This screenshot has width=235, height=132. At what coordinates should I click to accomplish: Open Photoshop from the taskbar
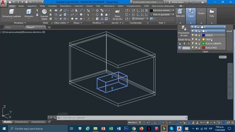click(126, 129)
